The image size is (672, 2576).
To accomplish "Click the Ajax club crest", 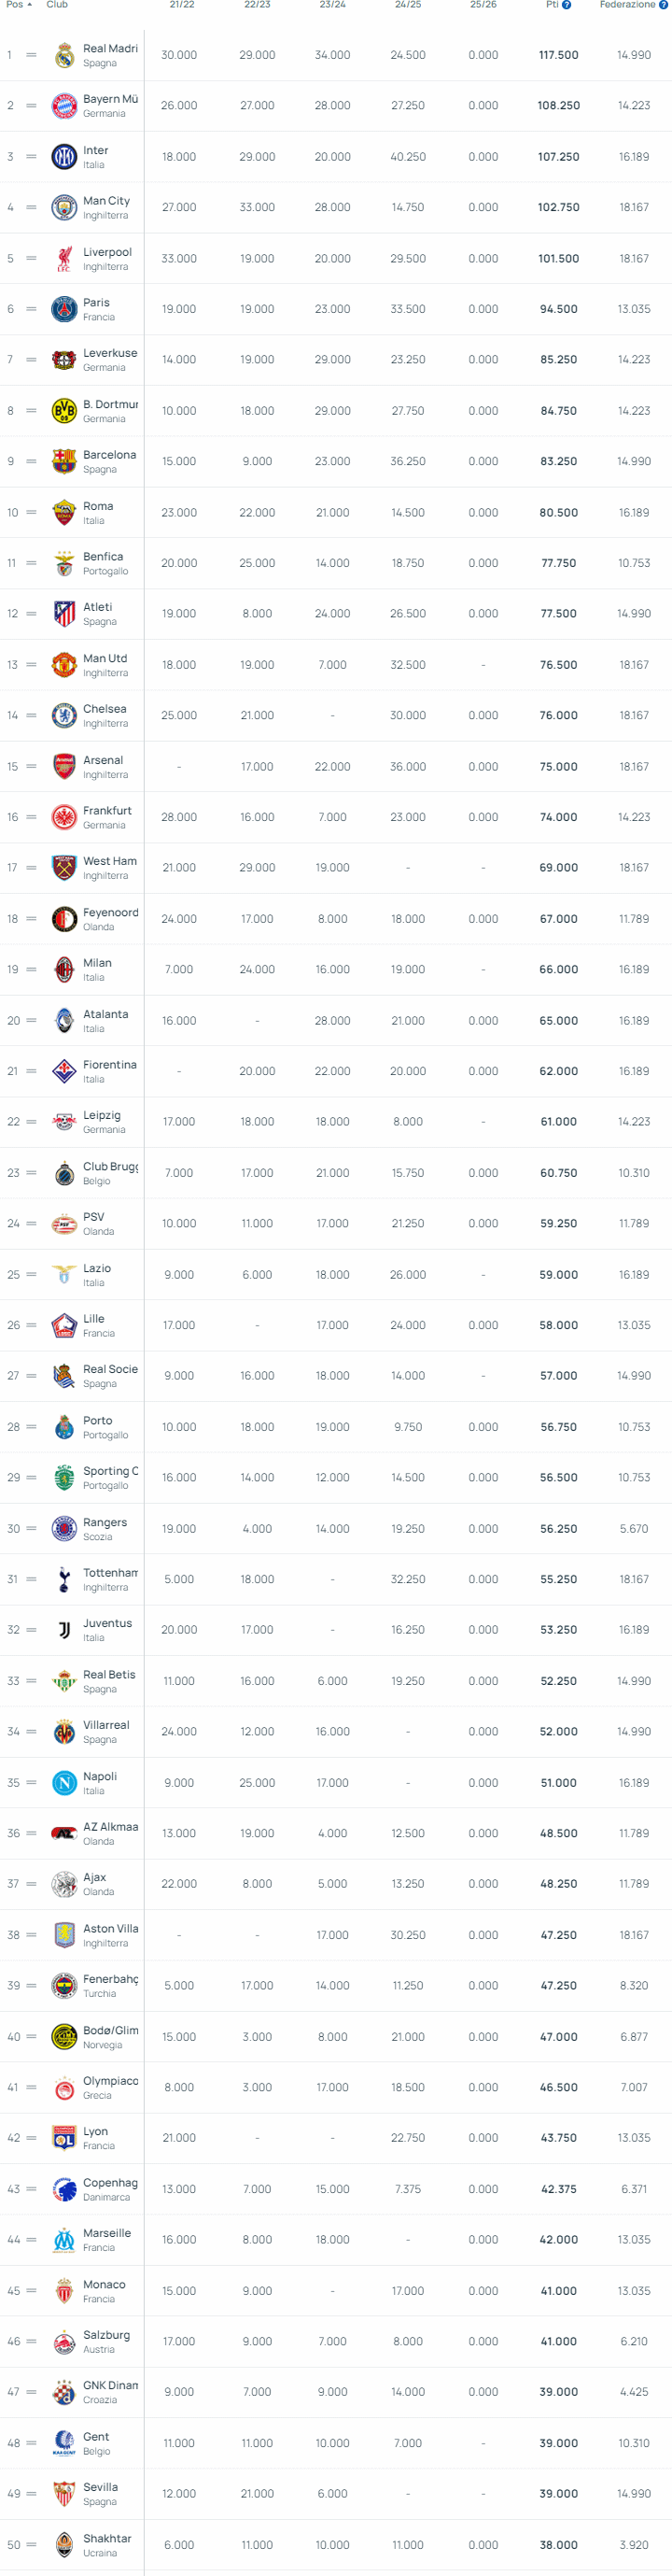I will pyautogui.click(x=64, y=1884).
